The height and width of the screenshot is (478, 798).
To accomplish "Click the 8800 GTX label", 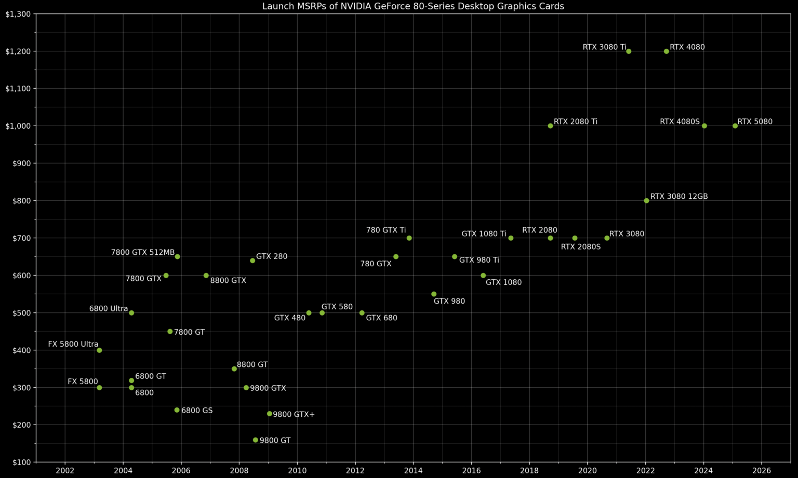I will [x=228, y=281].
